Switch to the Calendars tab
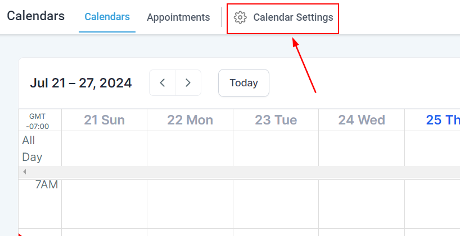This screenshot has width=460, height=236. click(x=107, y=17)
